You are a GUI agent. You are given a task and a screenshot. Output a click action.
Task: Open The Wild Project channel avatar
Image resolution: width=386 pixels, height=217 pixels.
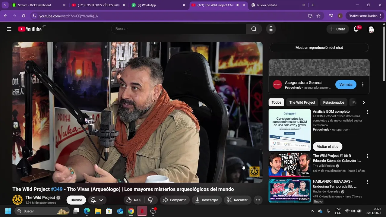17,200
